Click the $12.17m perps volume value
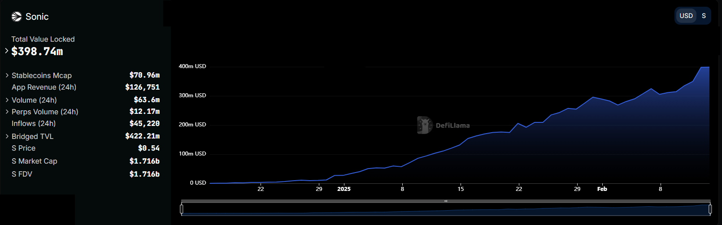This screenshot has height=225, width=722. 144,111
